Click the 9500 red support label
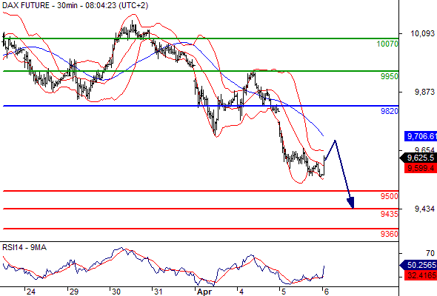 tap(390, 196)
